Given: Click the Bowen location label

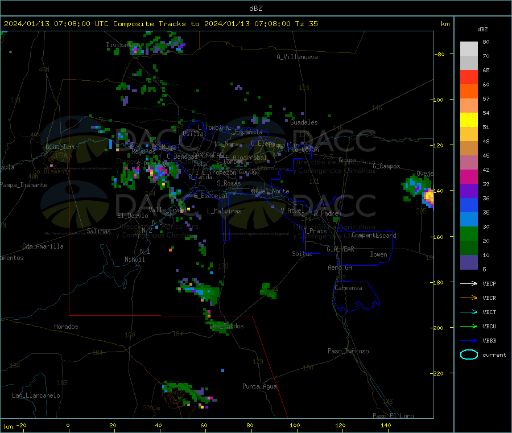Looking at the screenshot, I should (x=378, y=254).
